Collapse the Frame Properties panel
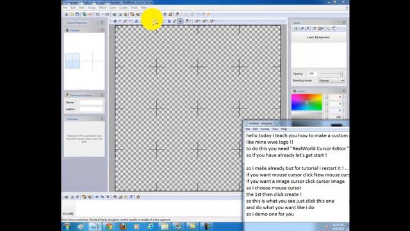410x231 pixels. 102,23
